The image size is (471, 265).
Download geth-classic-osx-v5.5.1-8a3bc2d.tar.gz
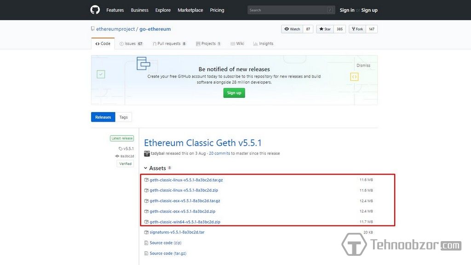click(185, 201)
